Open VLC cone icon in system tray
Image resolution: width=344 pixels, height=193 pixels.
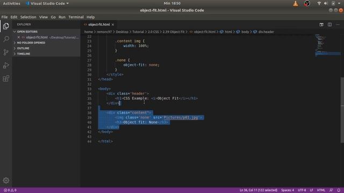[296, 4]
